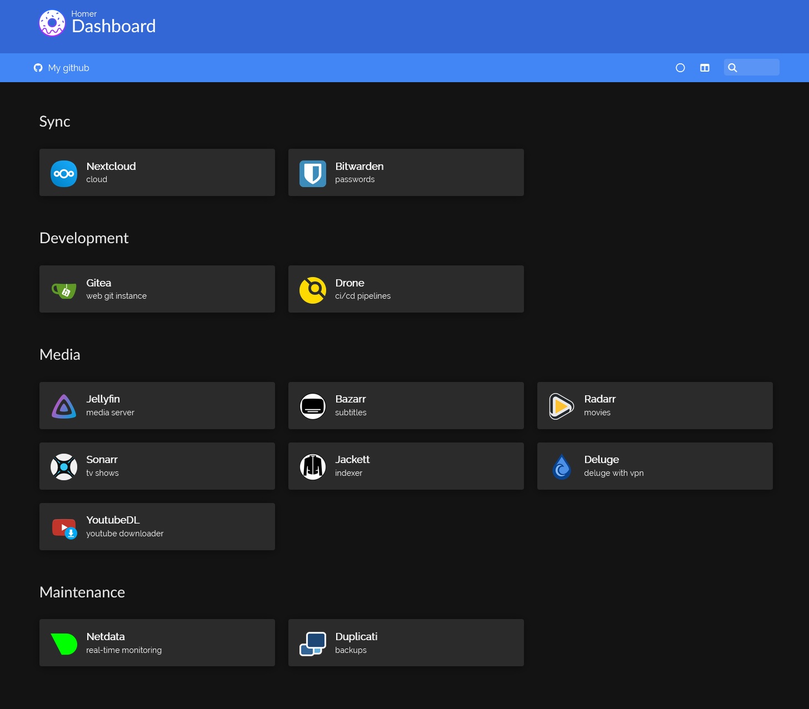Click the Bazarr subtitles icon
The width and height of the screenshot is (809, 709).
click(x=313, y=406)
